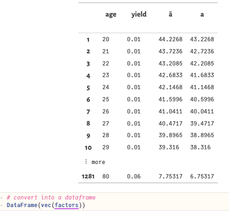Click age value 80 in last row
229x212 pixels.
tap(106, 177)
